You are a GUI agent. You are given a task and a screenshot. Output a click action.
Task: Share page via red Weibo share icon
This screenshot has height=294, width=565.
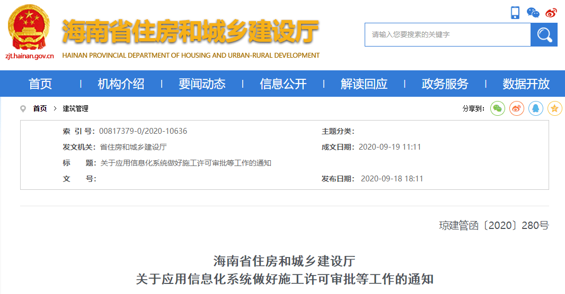(x=516, y=108)
